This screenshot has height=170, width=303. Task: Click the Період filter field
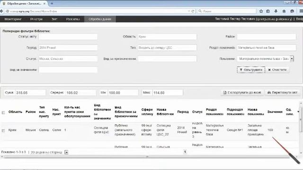point(68,48)
